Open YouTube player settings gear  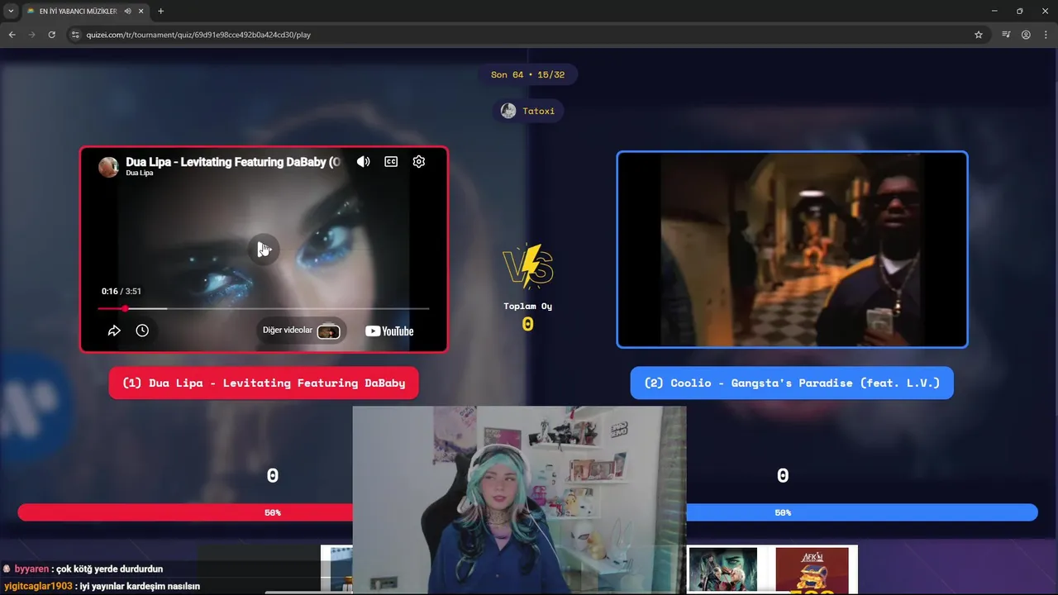419,162
